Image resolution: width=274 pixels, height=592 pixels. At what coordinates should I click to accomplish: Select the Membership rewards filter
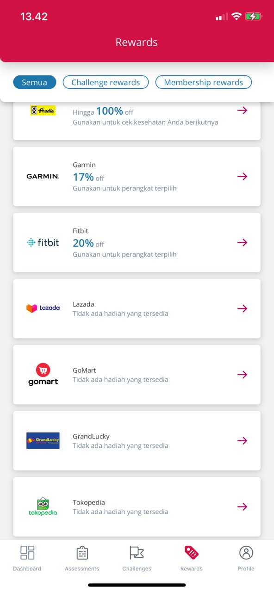point(203,82)
